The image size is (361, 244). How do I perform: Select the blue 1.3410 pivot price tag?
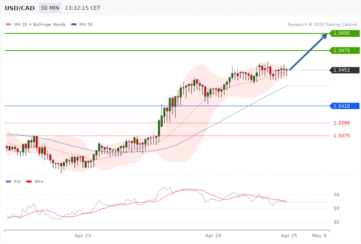click(x=345, y=106)
